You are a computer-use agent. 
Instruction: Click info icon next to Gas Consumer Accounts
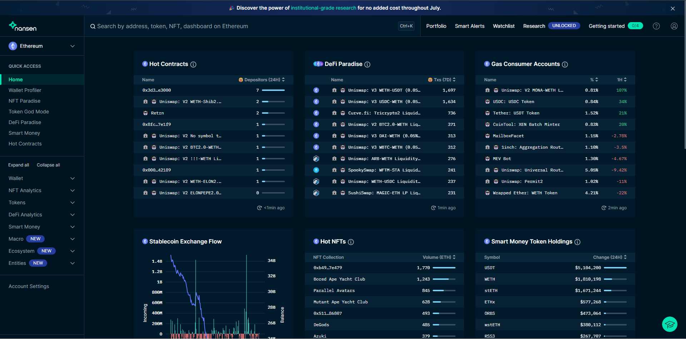[x=565, y=65]
